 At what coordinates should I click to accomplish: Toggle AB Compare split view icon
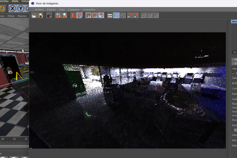110,16
